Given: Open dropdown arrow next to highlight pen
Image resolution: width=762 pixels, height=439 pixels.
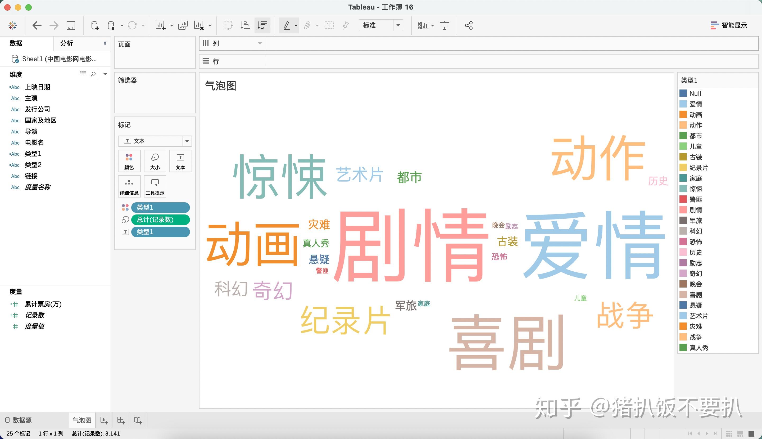Looking at the screenshot, I should 296,26.
